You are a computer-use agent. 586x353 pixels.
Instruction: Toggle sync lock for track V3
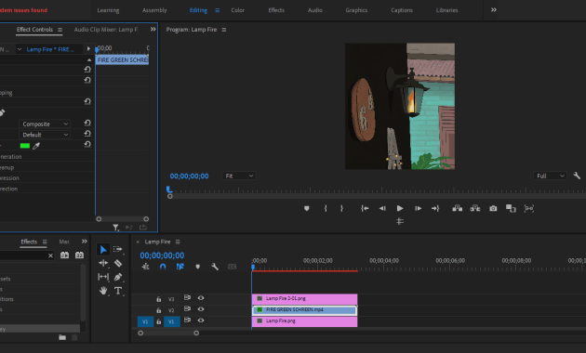pos(187,297)
